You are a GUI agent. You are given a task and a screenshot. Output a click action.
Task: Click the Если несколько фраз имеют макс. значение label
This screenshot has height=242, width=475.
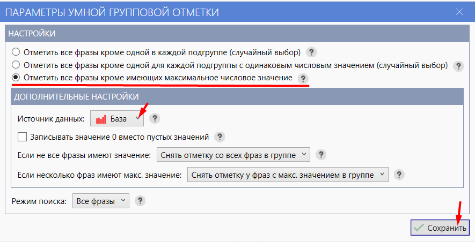coord(100,175)
